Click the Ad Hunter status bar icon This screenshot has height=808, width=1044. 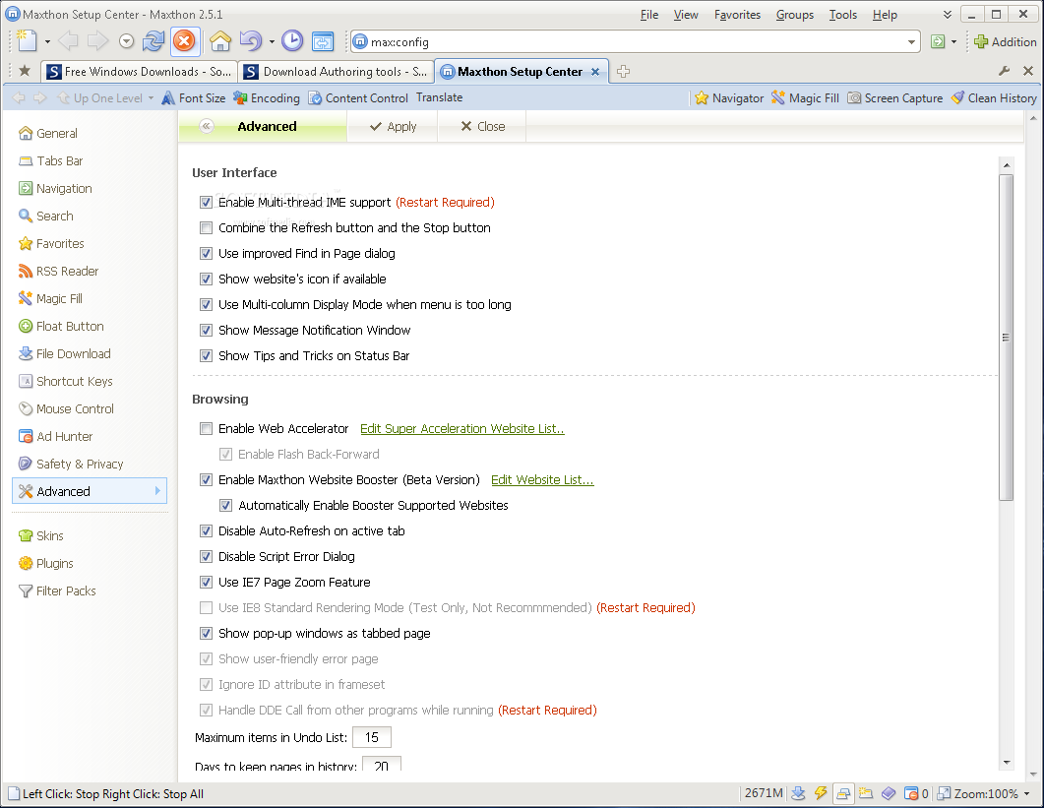pos(911,793)
